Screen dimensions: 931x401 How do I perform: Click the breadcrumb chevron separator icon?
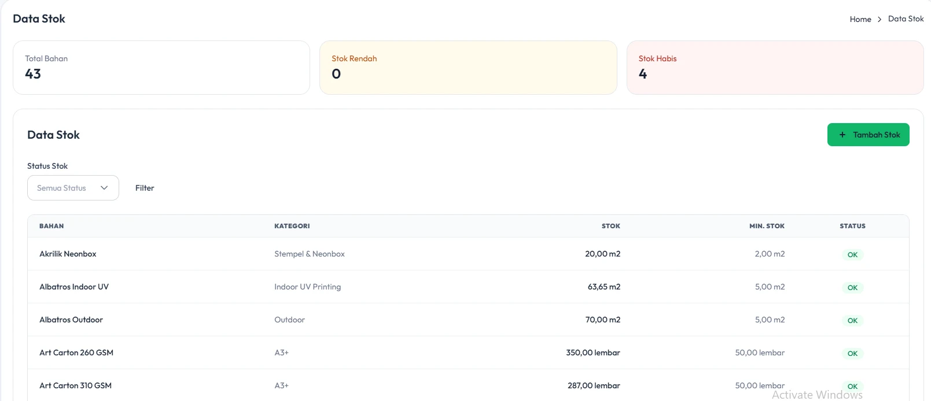click(x=880, y=19)
